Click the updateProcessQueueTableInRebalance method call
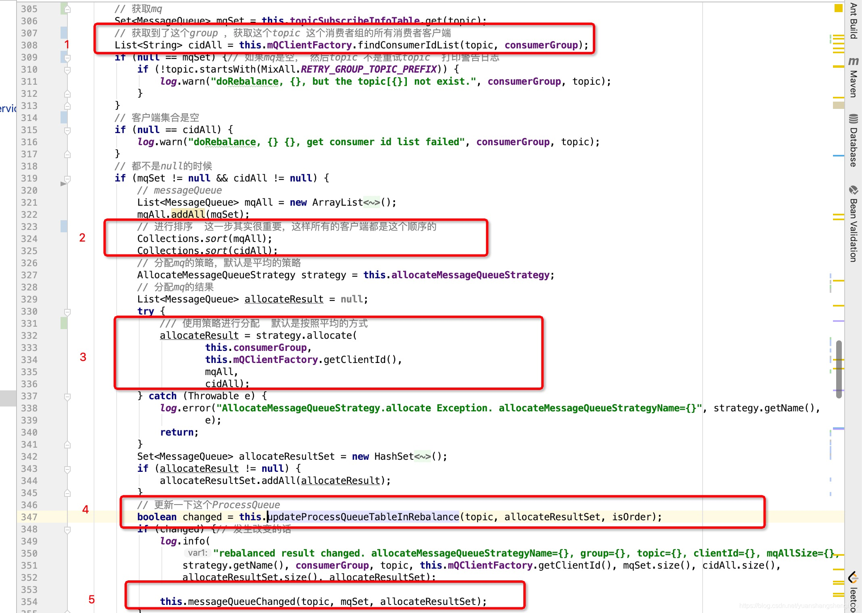 click(x=363, y=517)
